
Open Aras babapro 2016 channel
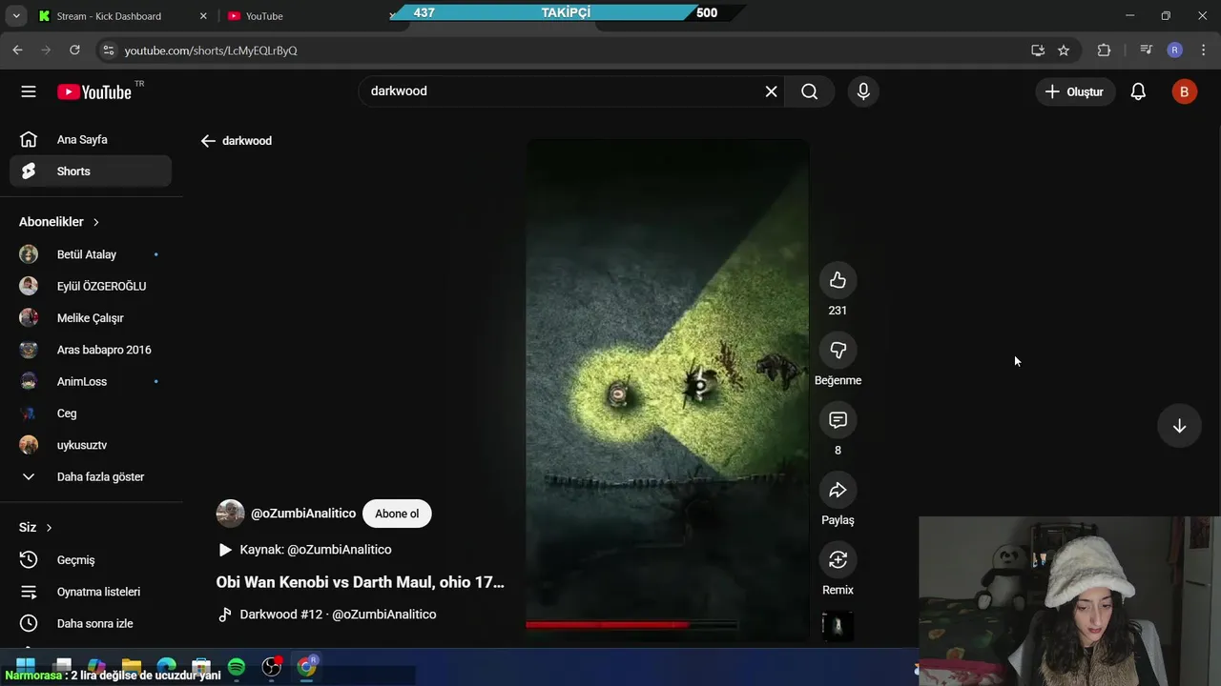91,350
